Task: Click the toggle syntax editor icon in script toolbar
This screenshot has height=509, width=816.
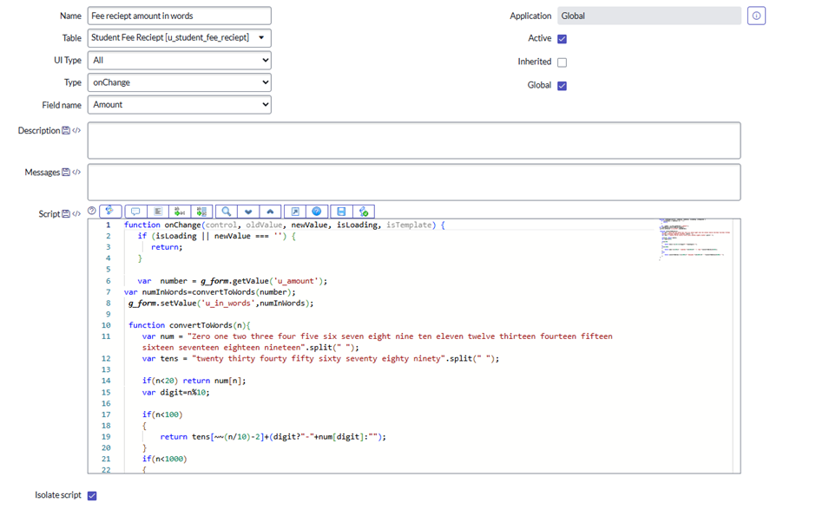Action: 111,211
